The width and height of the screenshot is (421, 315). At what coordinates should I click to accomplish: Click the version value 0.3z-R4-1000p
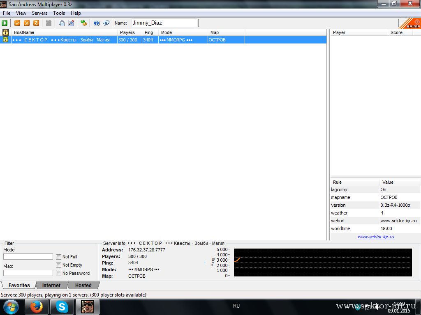395,205
